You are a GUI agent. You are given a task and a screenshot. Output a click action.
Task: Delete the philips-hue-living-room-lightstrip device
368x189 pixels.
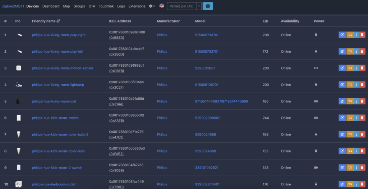(x=362, y=85)
